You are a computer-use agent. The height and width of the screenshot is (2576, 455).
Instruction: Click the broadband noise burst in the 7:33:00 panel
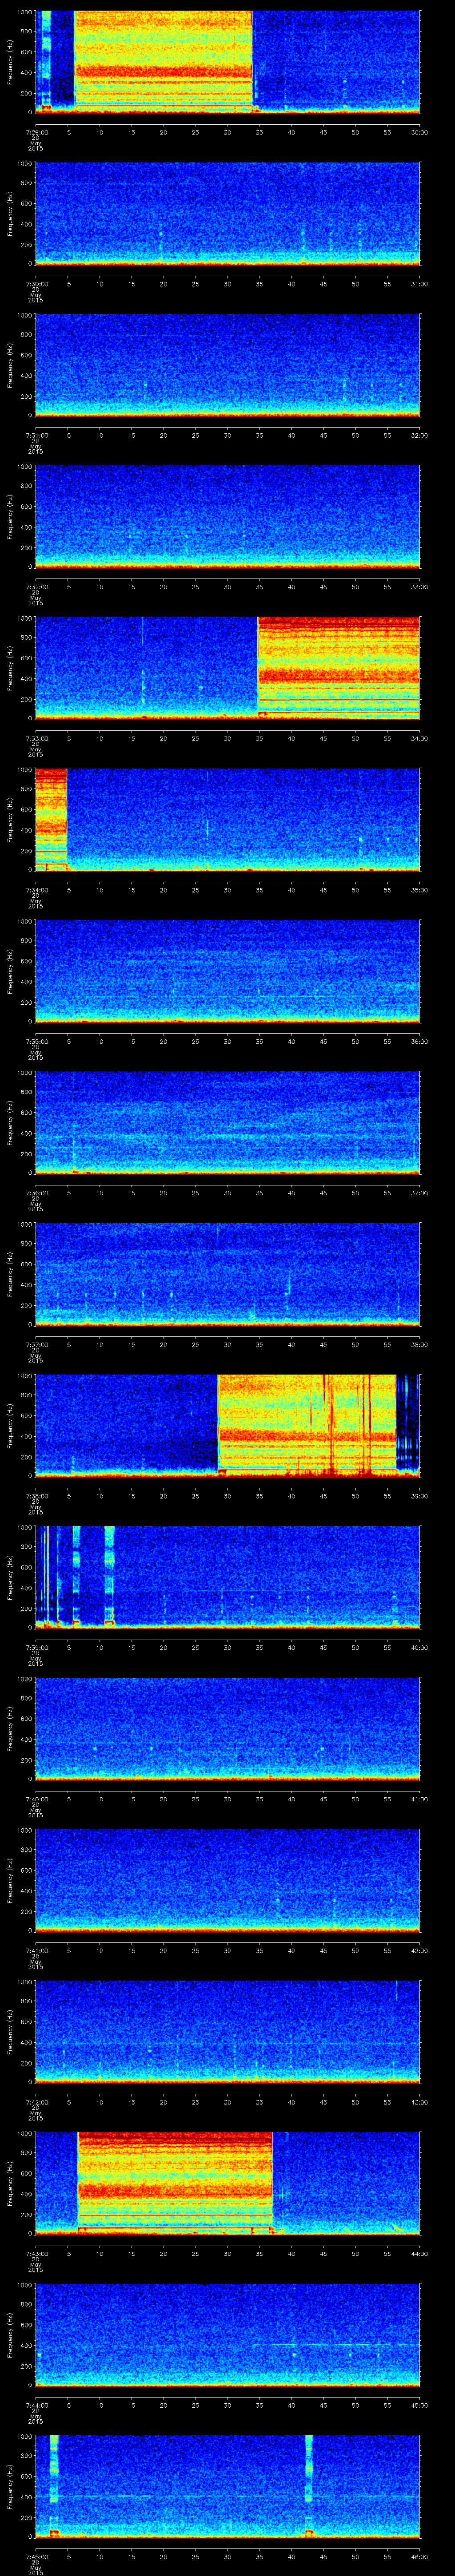(x=339, y=668)
